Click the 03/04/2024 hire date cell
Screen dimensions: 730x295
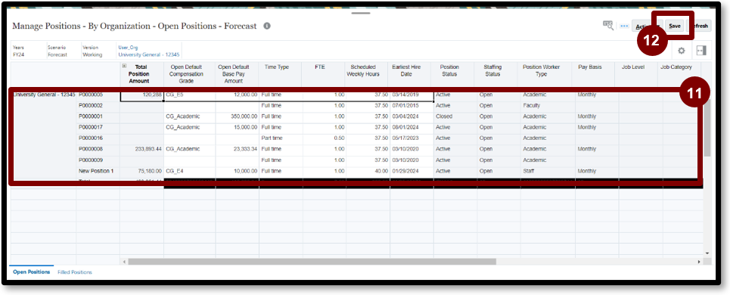pyautogui.click(x=412, y=116)
